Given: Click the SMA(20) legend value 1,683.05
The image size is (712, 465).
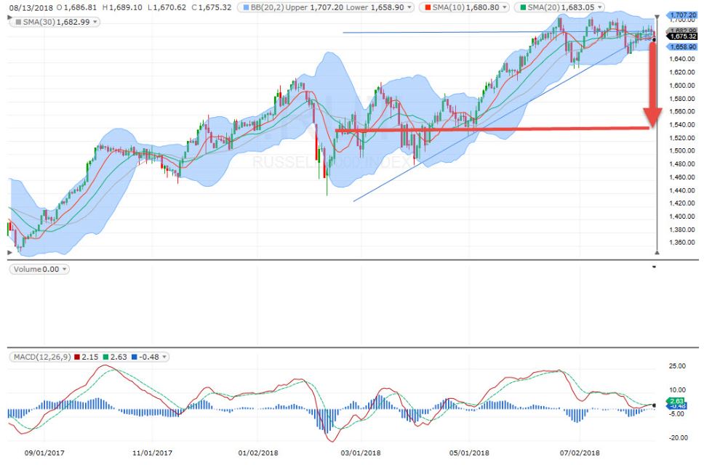Looking at the screenshot, I should (x=577, y=8).
